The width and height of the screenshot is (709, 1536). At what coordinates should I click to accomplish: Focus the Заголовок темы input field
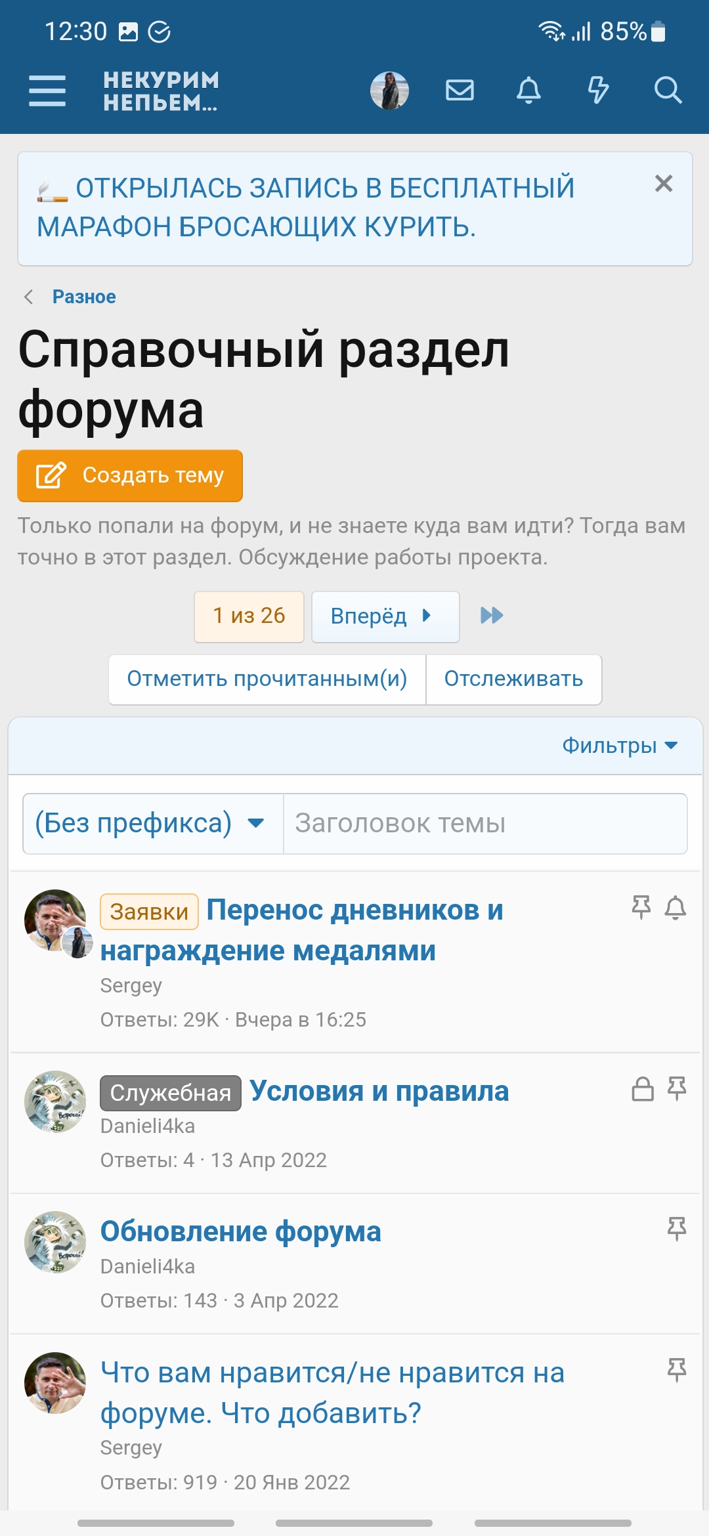click(484, 824)
